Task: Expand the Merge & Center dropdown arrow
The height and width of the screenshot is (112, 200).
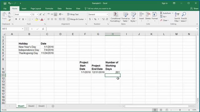Action: click(x=85, y=19)
